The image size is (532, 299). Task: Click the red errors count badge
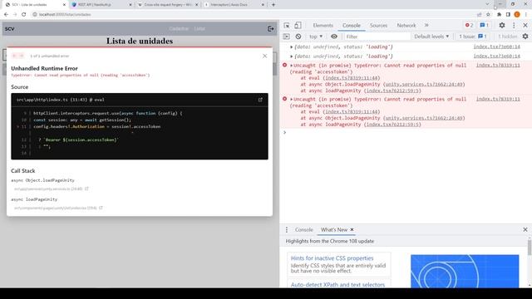tap(469, 26)
